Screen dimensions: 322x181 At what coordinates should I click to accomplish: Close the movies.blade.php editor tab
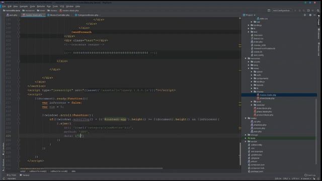point(44,15)
